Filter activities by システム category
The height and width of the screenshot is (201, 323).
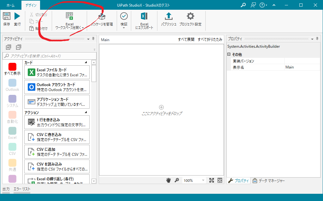12,101
